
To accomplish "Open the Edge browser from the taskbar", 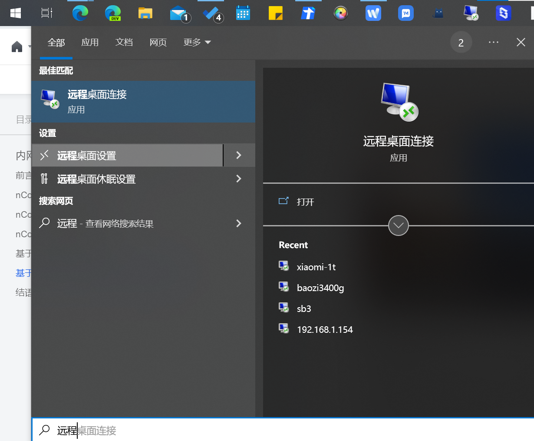I will 80,13.
